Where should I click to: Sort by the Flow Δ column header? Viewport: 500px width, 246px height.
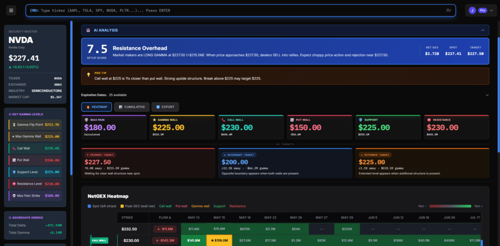point(165,218)
